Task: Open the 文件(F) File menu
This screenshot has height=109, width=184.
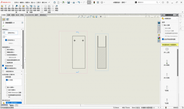Action: [17, 2]
